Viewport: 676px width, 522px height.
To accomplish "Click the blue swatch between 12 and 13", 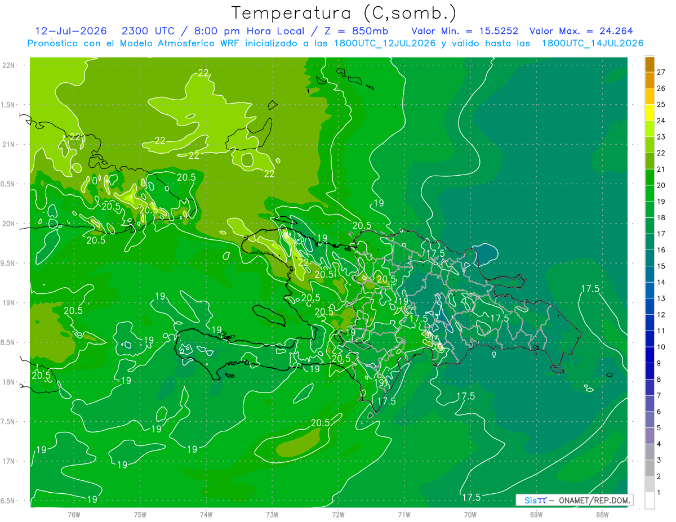I will click(650, 306).
